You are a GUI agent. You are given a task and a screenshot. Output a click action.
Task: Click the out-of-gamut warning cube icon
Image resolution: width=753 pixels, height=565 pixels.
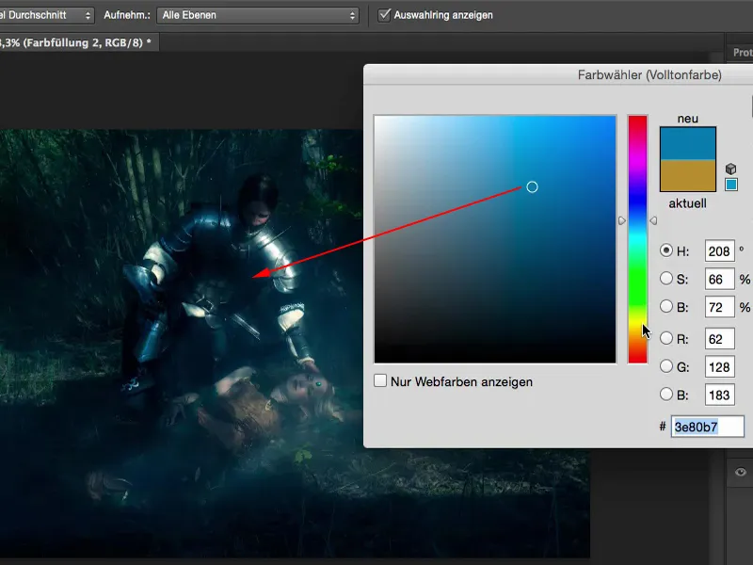coord(731,169)
